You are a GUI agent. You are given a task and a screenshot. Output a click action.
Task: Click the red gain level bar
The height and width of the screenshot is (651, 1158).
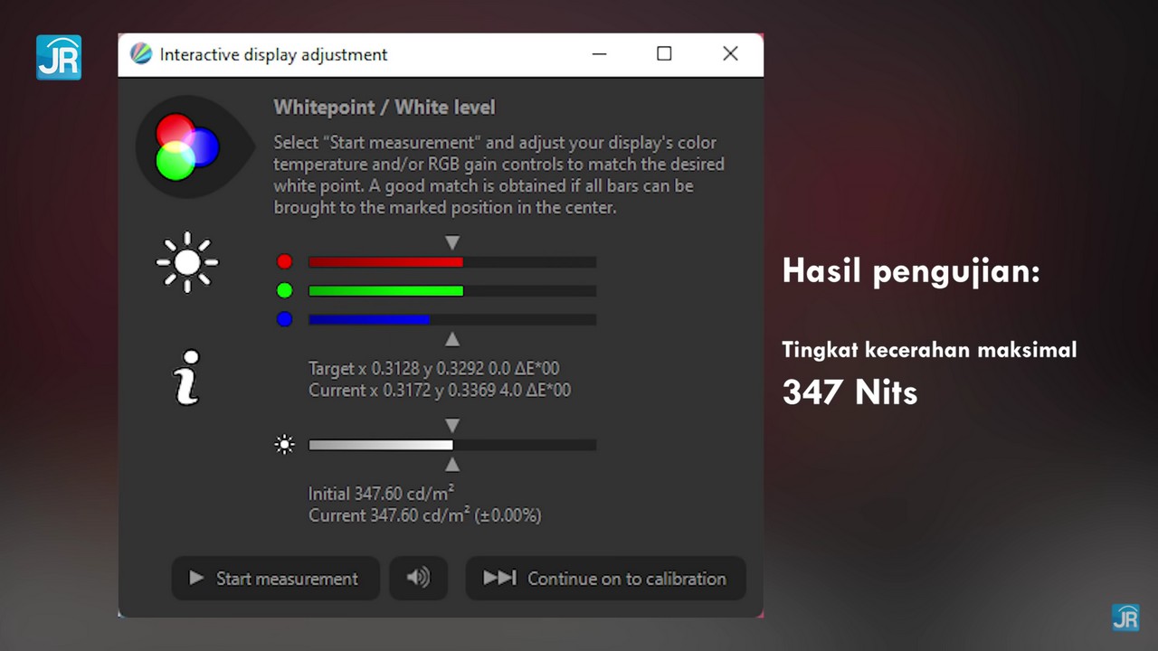451,262
